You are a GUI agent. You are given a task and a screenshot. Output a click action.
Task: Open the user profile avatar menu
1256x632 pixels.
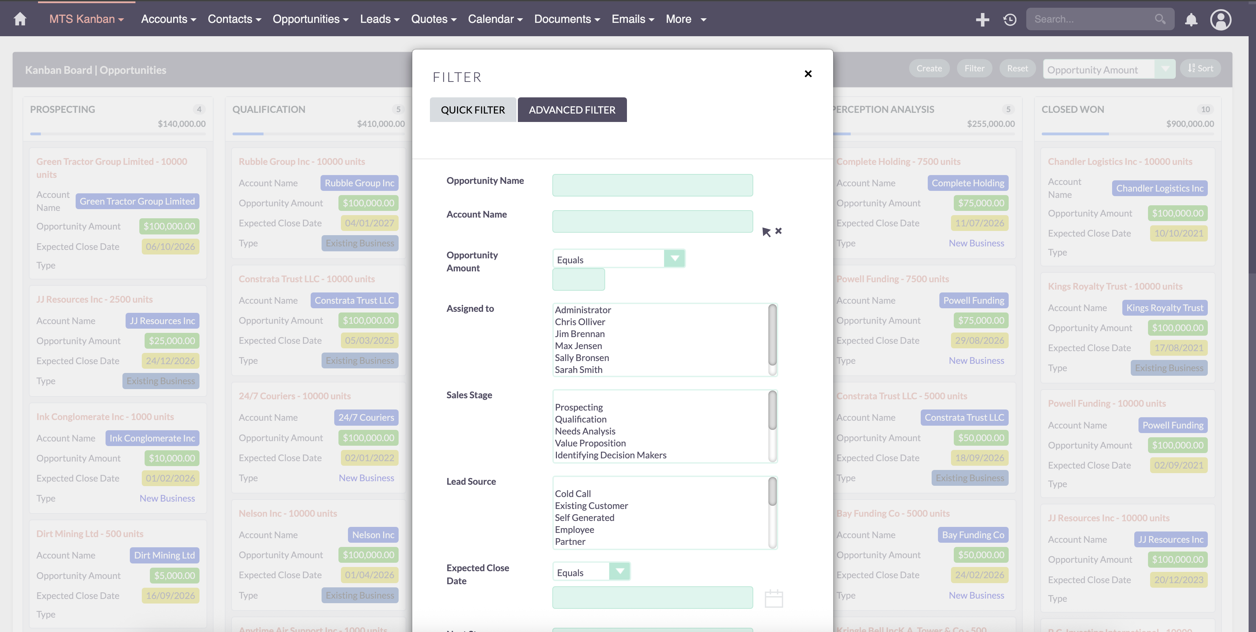pos(1220,19)
